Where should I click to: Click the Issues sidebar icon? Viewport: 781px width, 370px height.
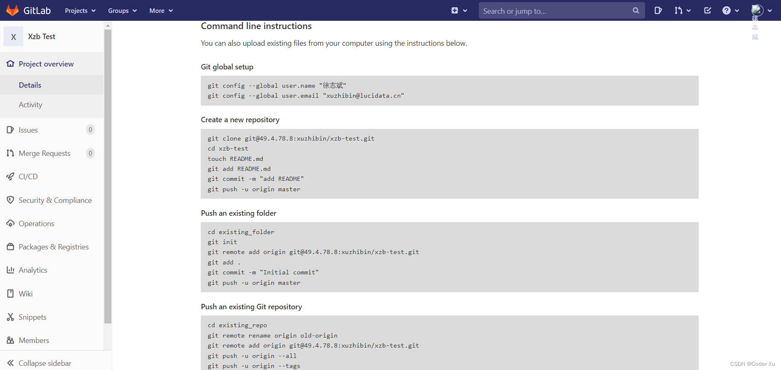10,130
